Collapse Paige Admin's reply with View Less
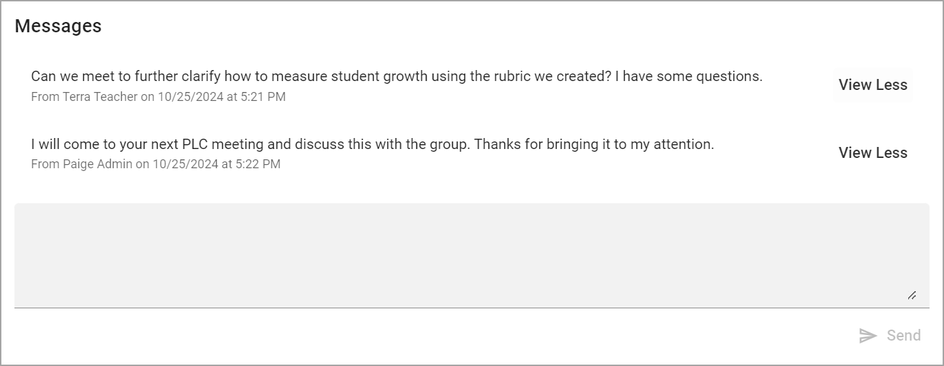The image size is (944, 366). [x=872, y=153]
